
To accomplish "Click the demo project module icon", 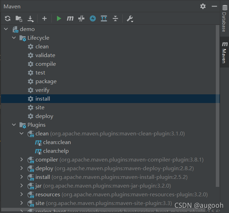I will coord(16,29).
